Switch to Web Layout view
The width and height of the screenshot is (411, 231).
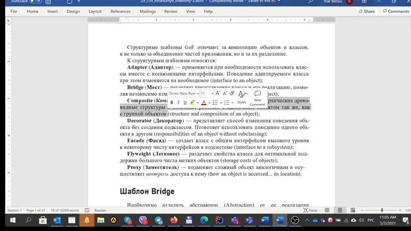[x=353, y=210]
